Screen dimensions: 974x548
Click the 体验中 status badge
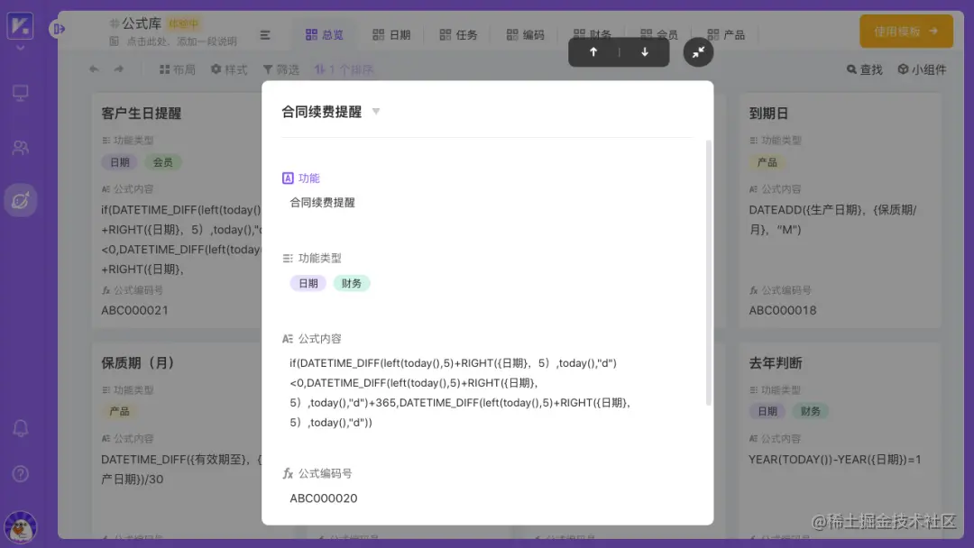pos(183,23)
